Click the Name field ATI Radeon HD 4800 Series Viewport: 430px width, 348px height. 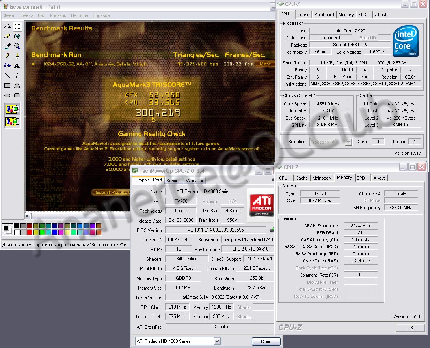(204, 191)
